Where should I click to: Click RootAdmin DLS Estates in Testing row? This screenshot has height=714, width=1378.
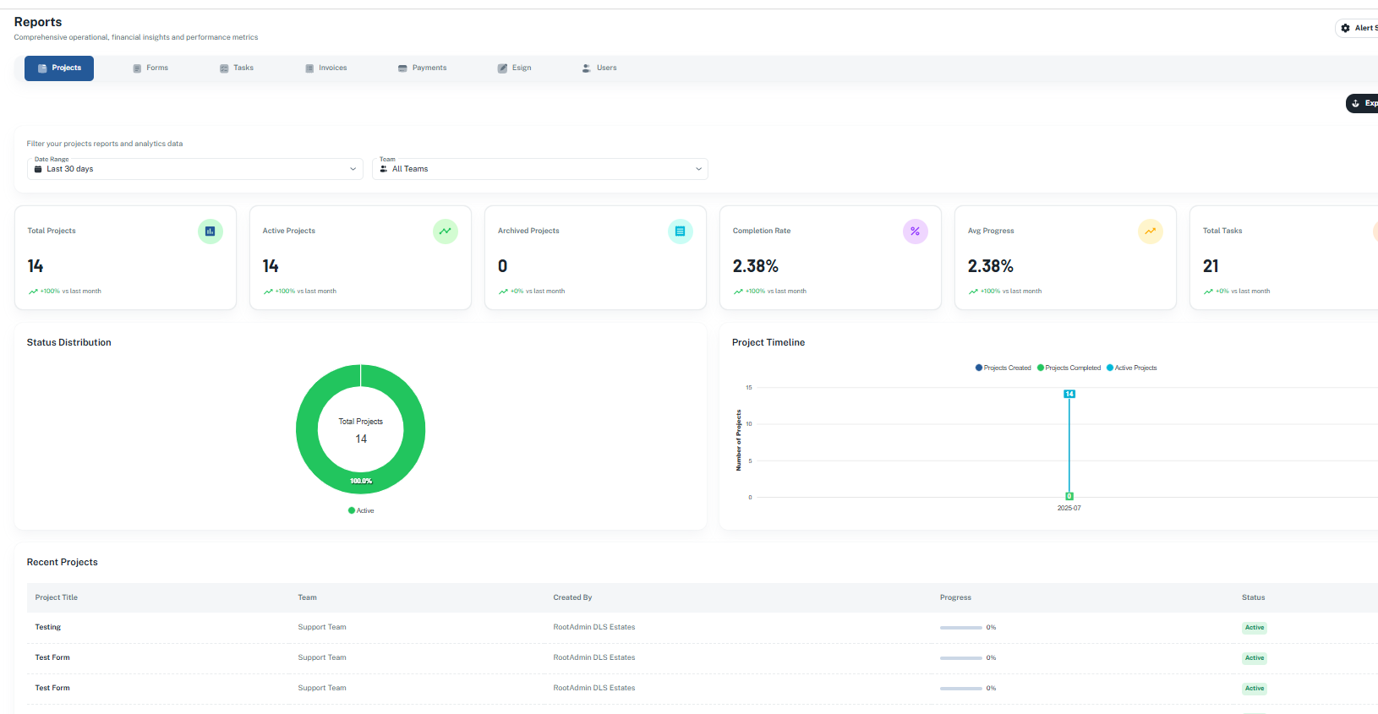click(x=594, y=628)
